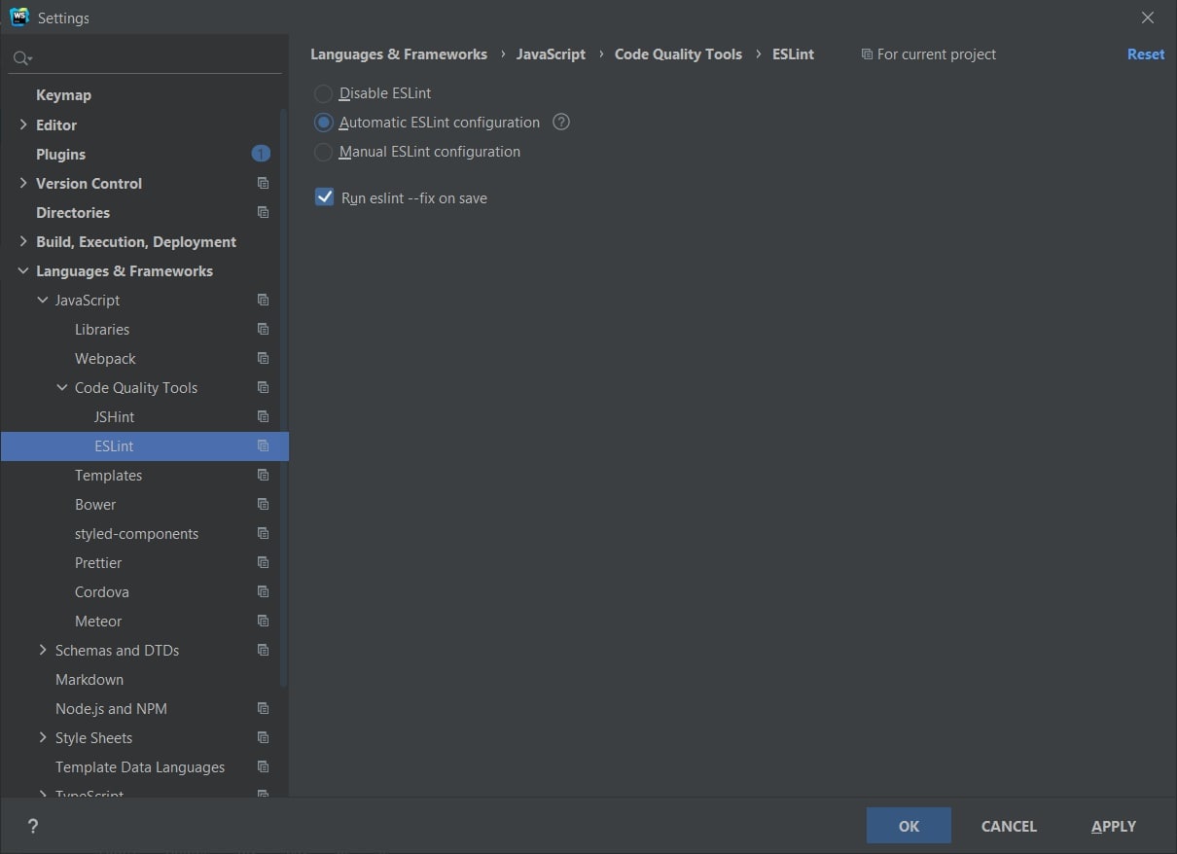Click the project-level icon on Libraries row
The image size is (1177, 854).
click(263, 329)
